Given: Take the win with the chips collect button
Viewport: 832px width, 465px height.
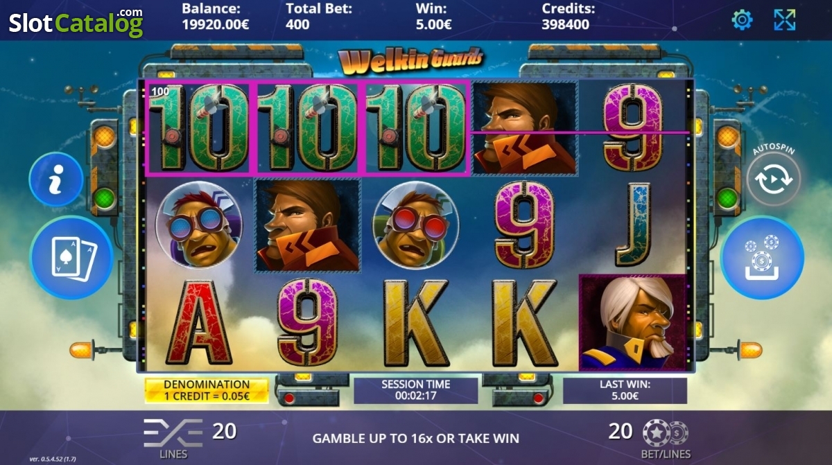Looking at the screenshot, I should tap(763, 258).
